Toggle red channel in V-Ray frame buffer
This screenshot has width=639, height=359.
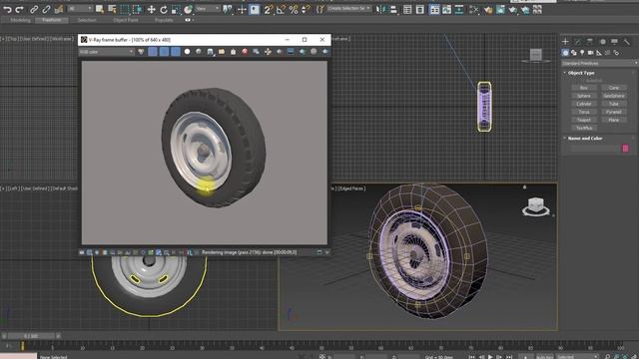pyautogui.click(x=153, y=51)
